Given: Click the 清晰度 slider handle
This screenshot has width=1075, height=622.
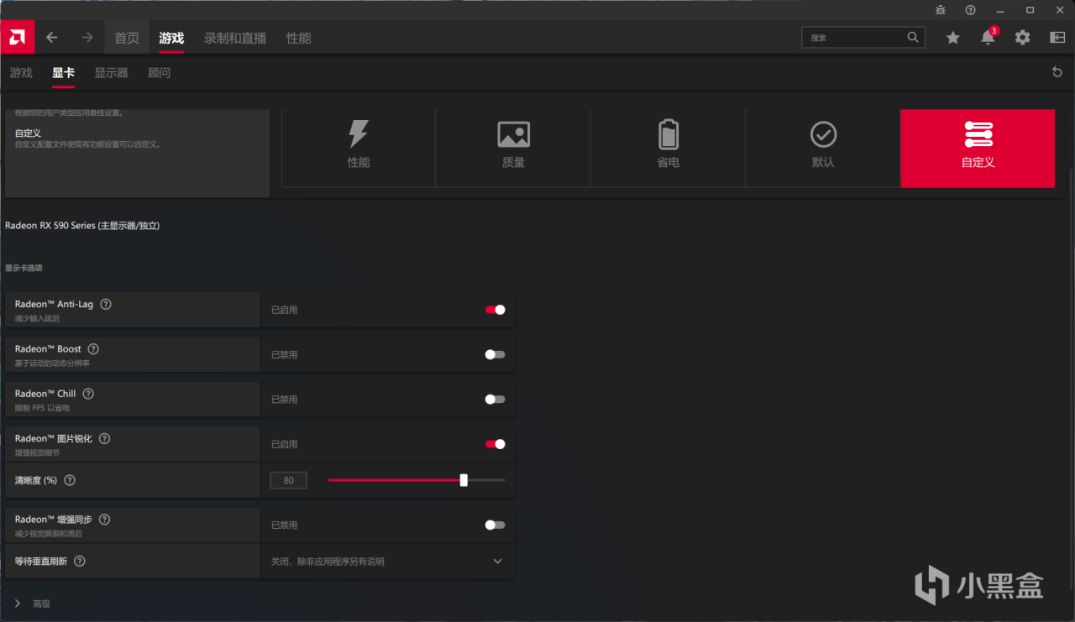Looking at the screenshot, I should (464, 480).
